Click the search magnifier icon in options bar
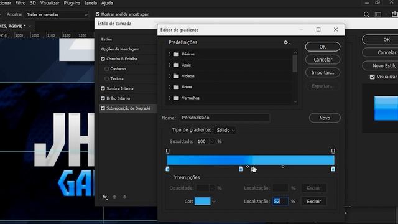This screenshot has width=398, height=224. (366, 14)
